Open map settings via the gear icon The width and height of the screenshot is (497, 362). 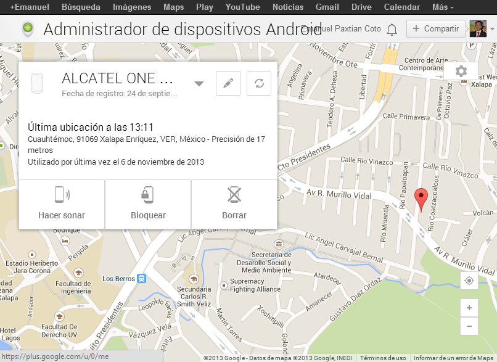coord(461,71)
